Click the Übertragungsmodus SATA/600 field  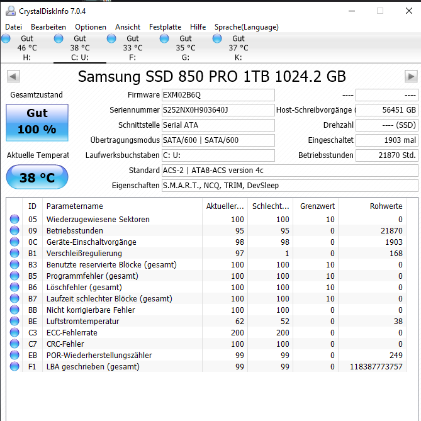point(218,140)
